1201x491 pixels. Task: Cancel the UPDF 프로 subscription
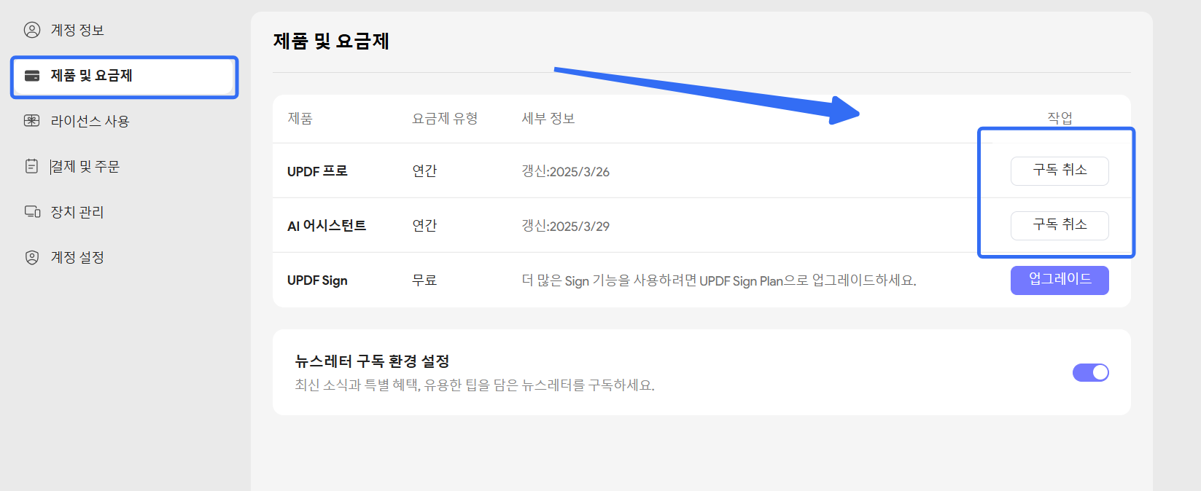(1059, 170)
